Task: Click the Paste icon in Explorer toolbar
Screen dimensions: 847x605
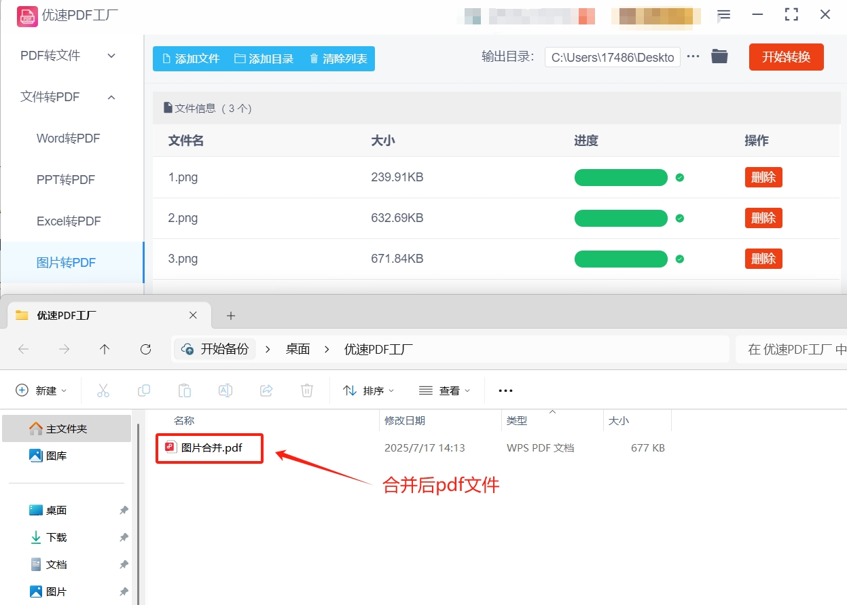Action: [184, 390]
